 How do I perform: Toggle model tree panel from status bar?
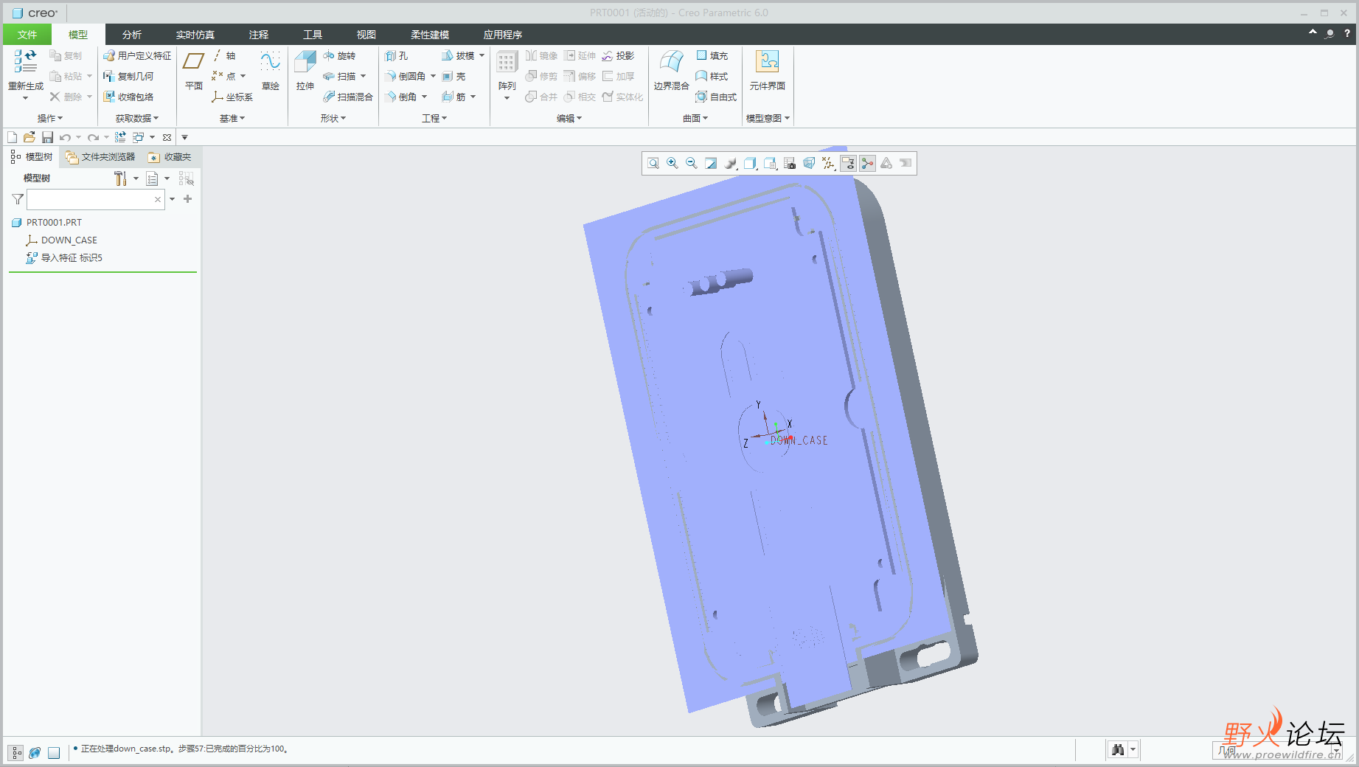(x=15, y=753)
